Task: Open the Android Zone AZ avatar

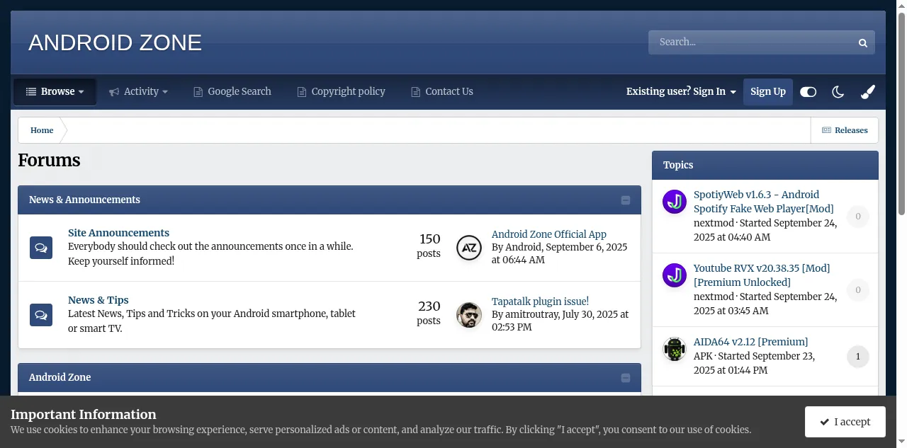Action: click(469, 248)
